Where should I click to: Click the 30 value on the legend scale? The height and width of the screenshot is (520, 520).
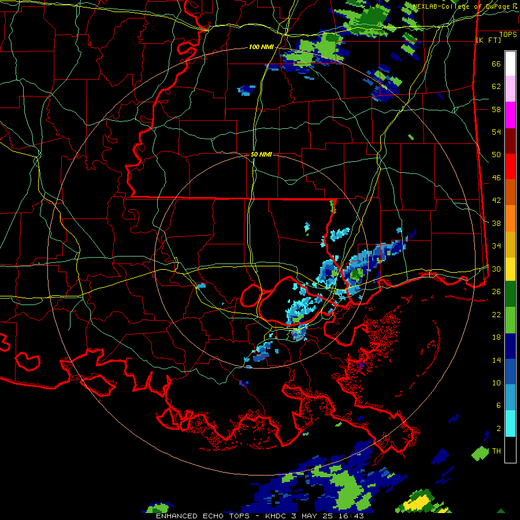(496, 269)
